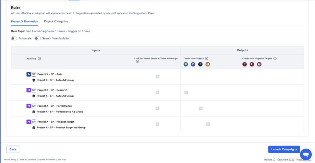This screenshot has width=315, height=163.
Task: Click the A badge on Project X - SP - Auto
Action: 29,74
